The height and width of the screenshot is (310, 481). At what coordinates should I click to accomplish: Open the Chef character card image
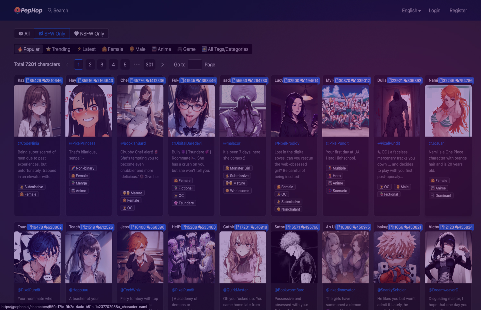pyautogui.click(x=140, y=111)
